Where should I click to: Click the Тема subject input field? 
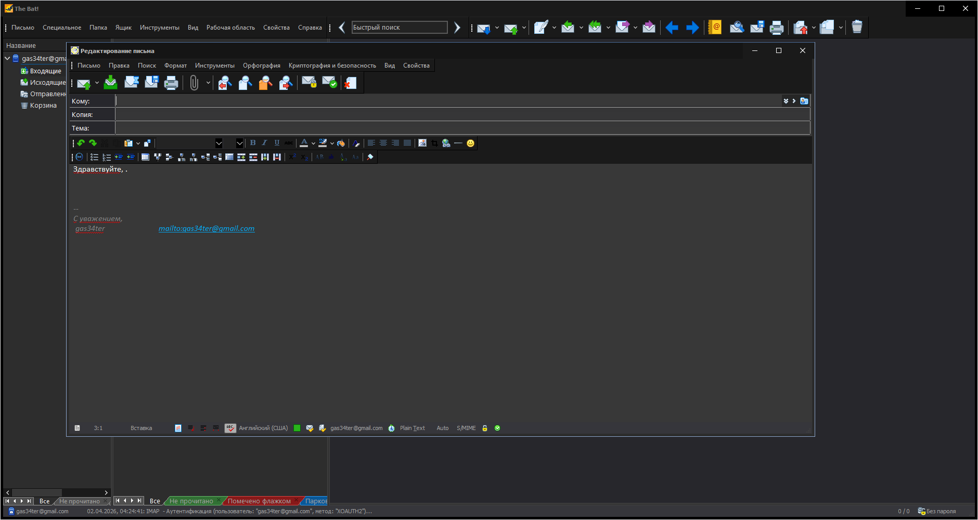tap(462, 128)
